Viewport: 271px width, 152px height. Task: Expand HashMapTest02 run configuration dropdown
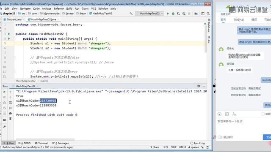[149, 14]
